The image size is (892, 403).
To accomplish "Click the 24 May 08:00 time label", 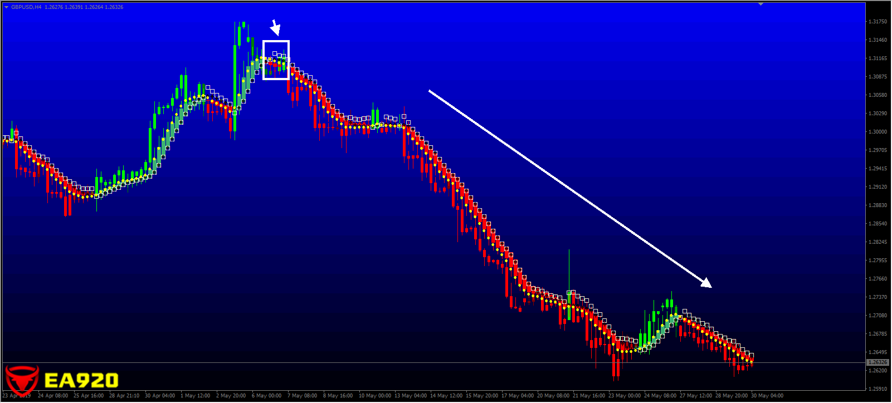I will click(x=660, y=396).
